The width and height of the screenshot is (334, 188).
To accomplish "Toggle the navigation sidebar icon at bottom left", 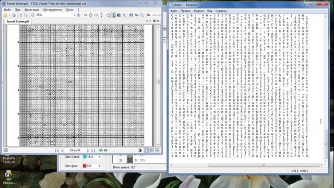I will pos(6,150).
